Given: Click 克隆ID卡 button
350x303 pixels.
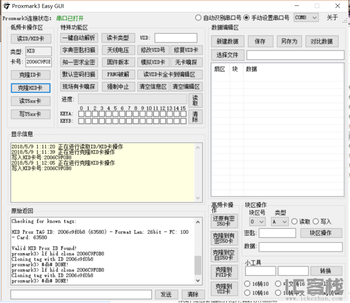Looking at the screenshot, I should [x=30, y=75].
